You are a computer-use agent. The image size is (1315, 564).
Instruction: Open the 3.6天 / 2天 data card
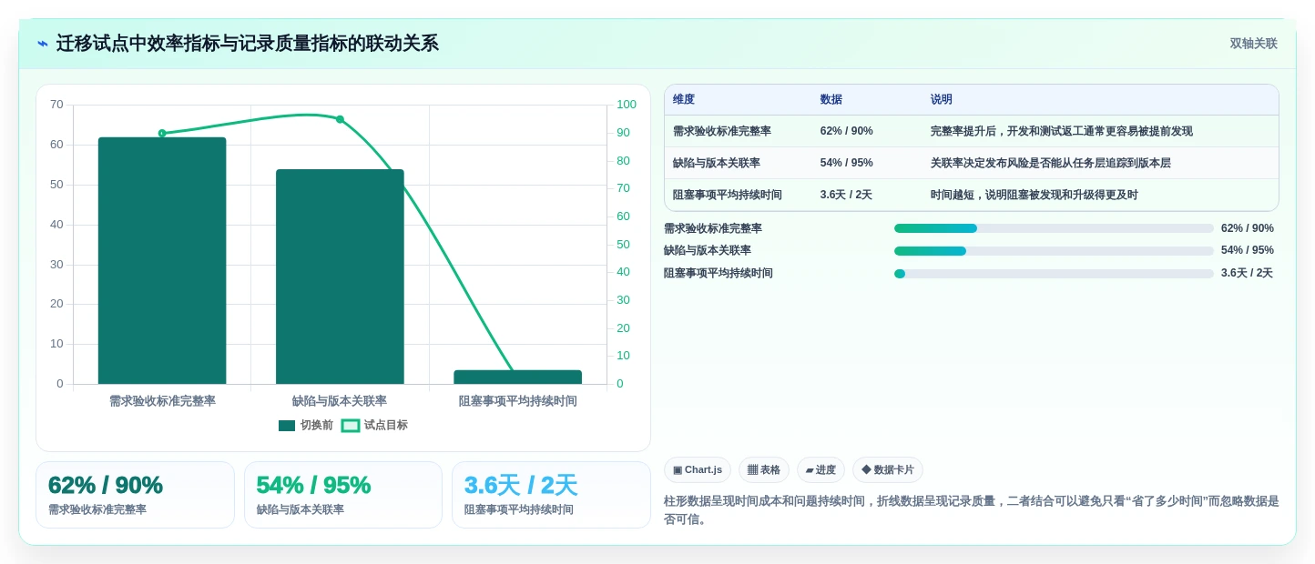point(551,495)
